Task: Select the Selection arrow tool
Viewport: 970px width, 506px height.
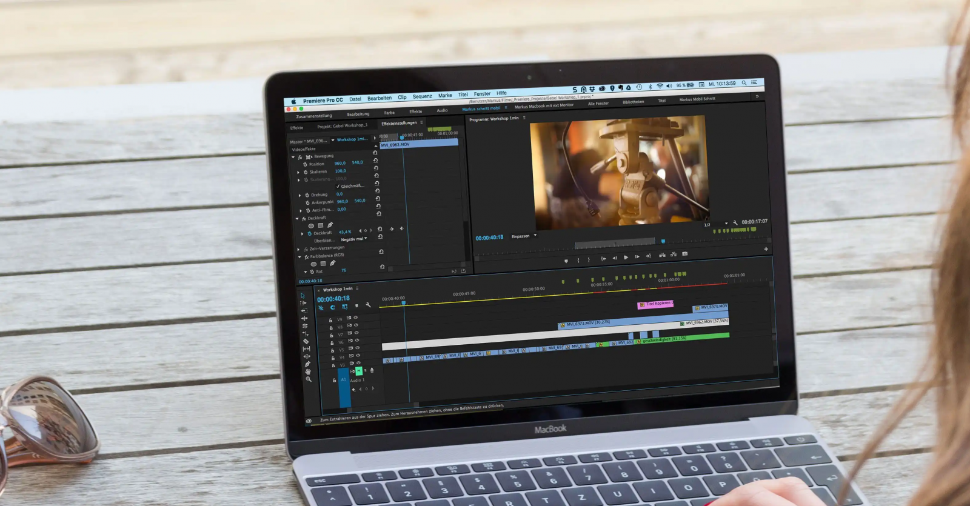Action: tap(303, 295)
